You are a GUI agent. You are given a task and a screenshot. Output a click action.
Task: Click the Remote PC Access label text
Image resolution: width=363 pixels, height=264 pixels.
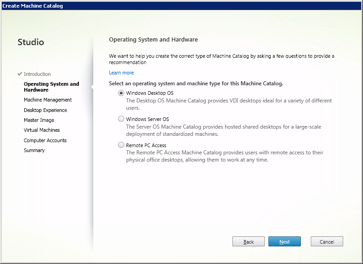[146, 145]
